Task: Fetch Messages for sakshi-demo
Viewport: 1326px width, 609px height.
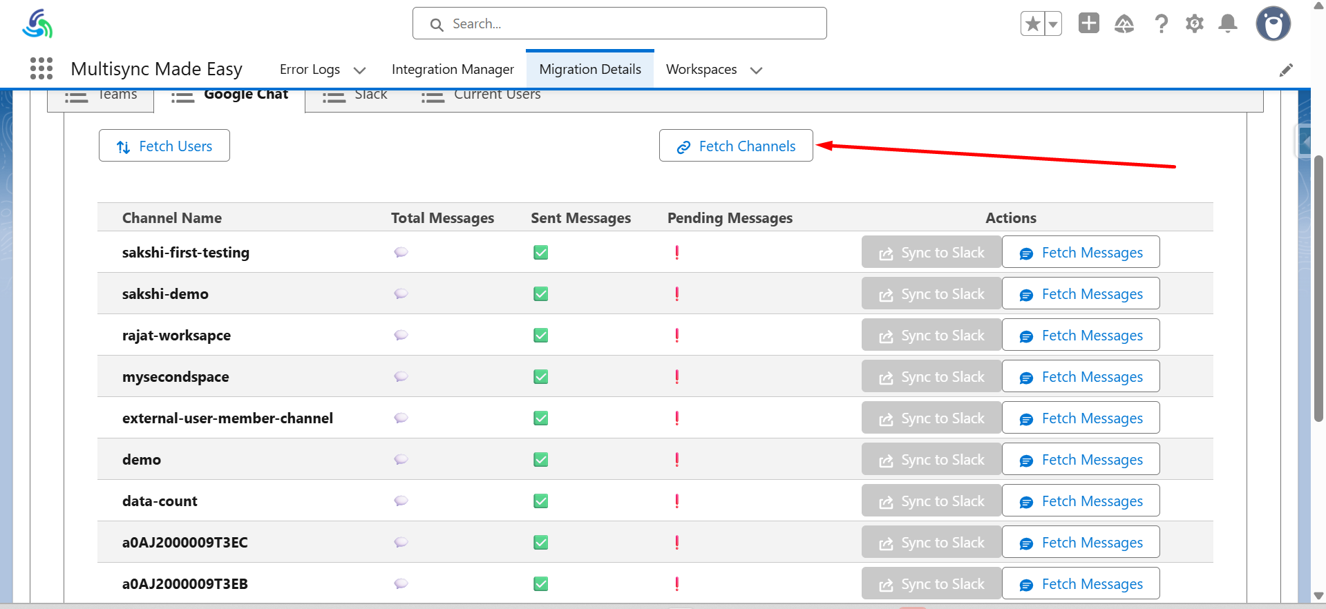Action: (x=1081, y=293)
